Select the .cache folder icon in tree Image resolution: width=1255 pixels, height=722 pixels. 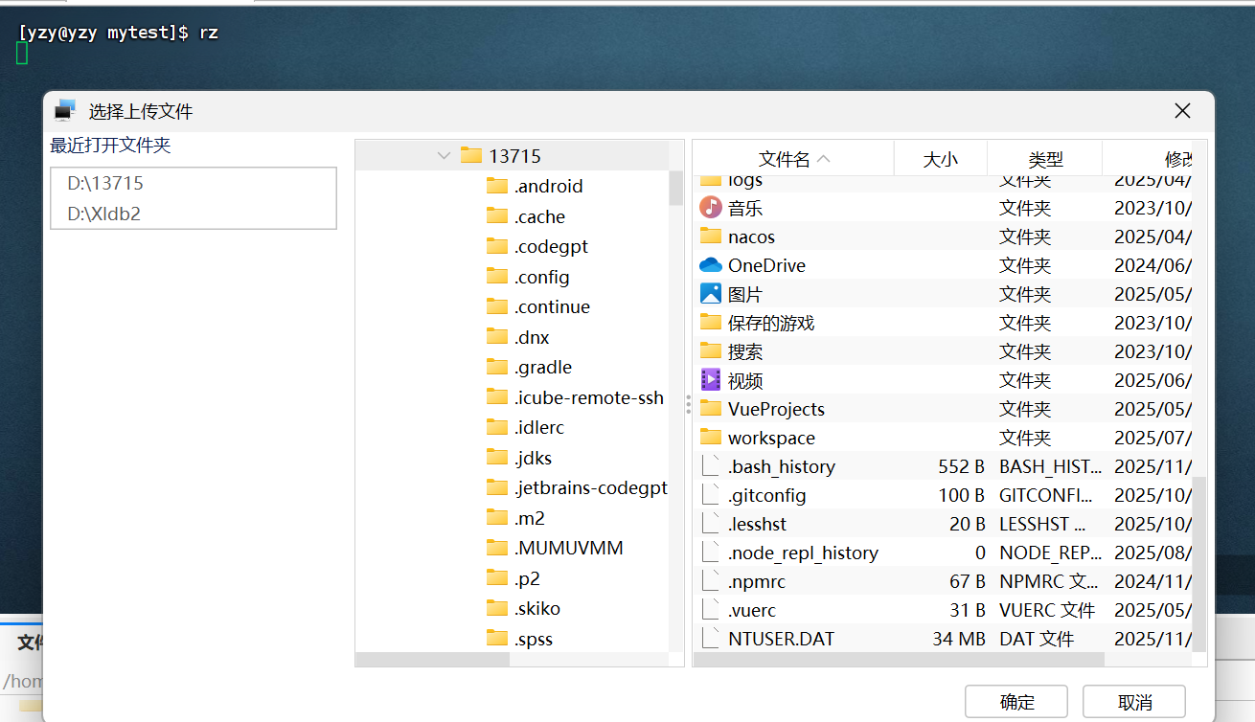496,216
